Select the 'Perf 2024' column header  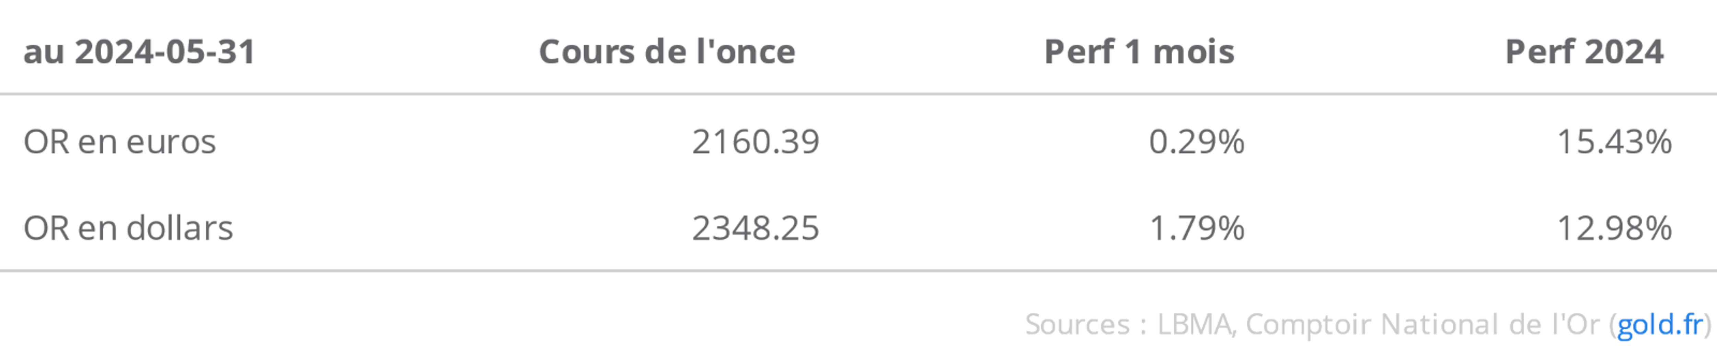[1584, 52]
